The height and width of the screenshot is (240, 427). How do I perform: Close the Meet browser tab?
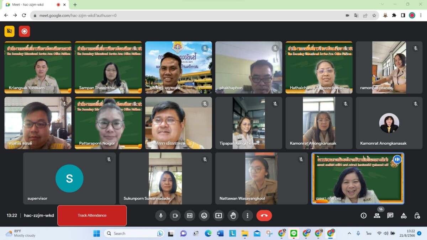point(65,5)
